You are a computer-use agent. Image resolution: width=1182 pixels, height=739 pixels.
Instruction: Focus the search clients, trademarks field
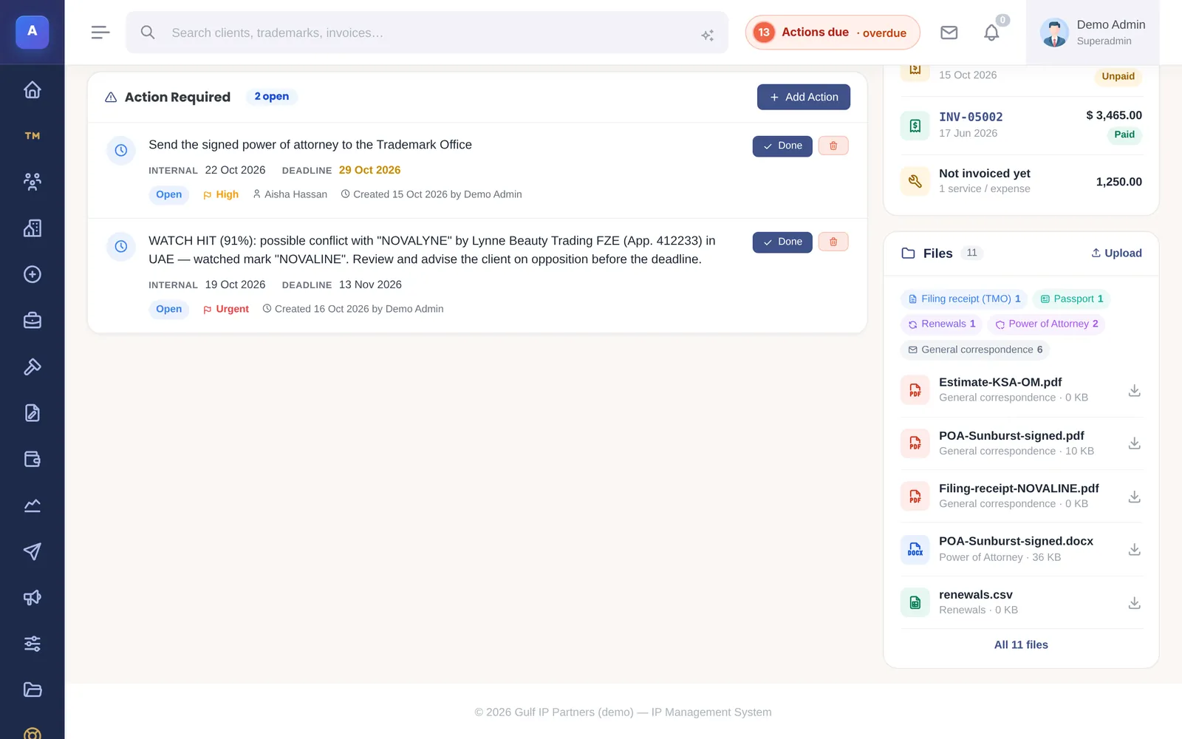(427, 33)
